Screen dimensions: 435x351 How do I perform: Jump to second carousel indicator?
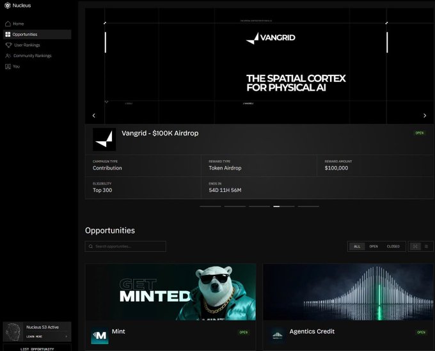(235, 207)
